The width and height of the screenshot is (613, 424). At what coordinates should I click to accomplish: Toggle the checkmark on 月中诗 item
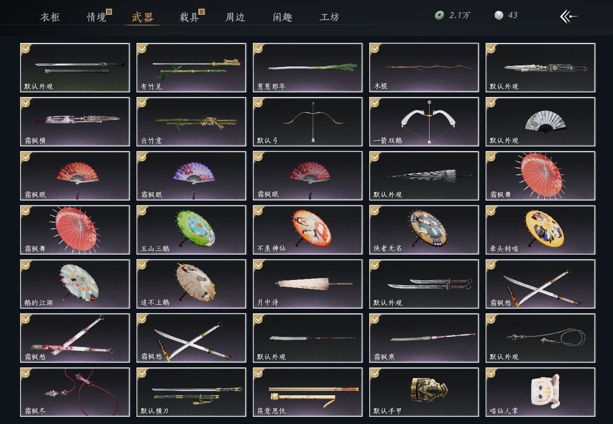(259, 265)
